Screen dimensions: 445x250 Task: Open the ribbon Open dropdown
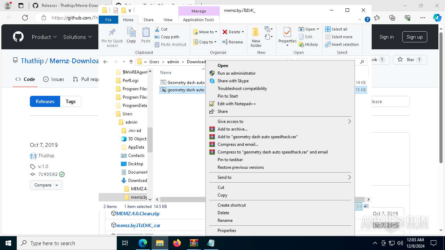point(309,29)
